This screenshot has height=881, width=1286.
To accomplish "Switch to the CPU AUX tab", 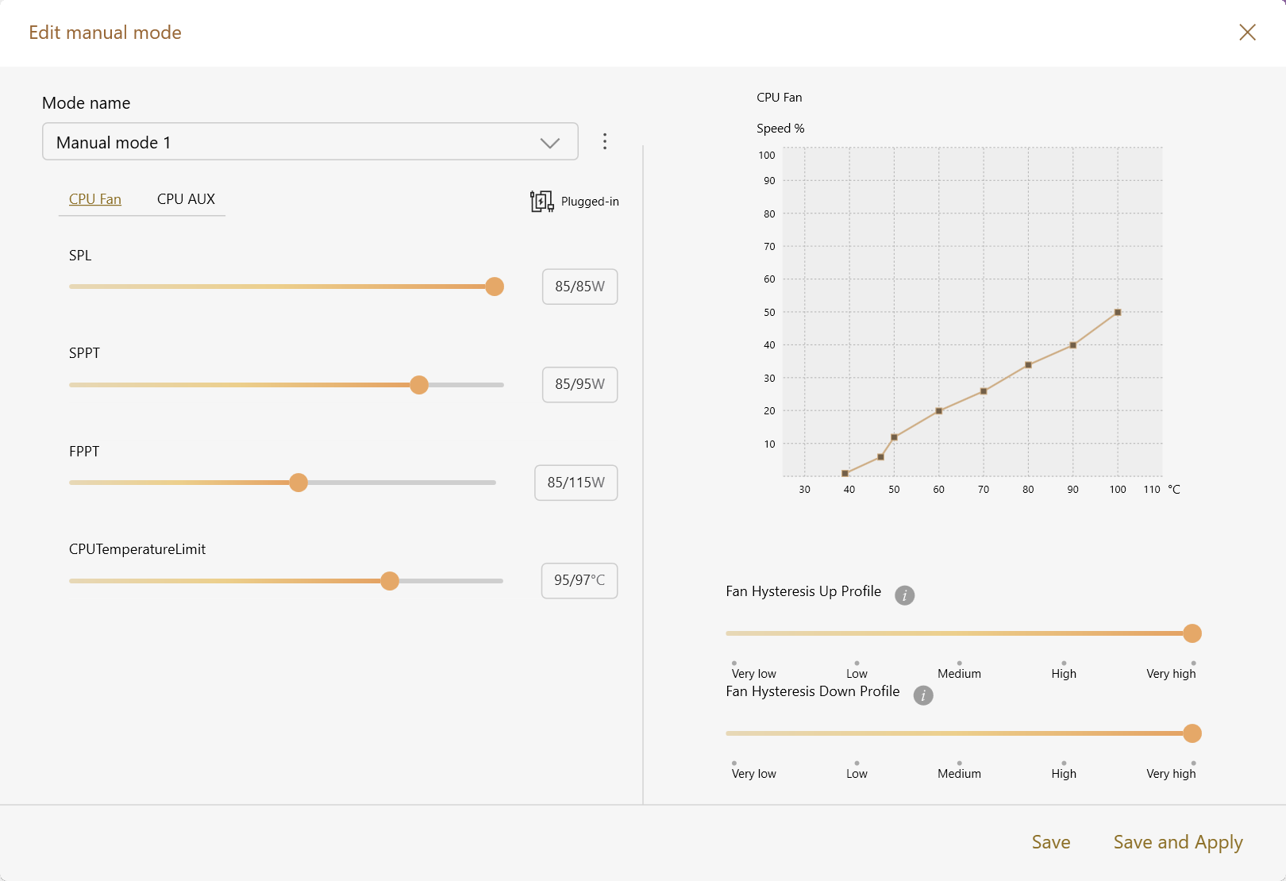I will (x=186, y=199).
